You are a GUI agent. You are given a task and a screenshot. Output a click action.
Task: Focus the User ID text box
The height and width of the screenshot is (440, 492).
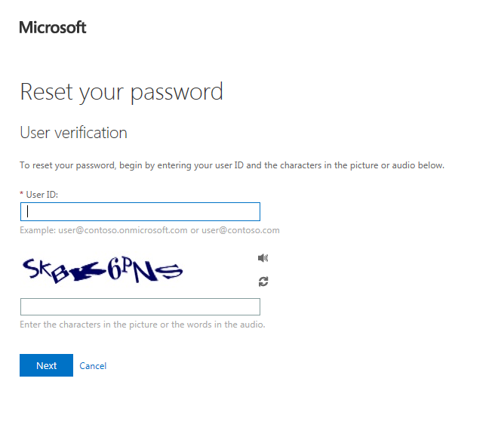coord(140,211)
